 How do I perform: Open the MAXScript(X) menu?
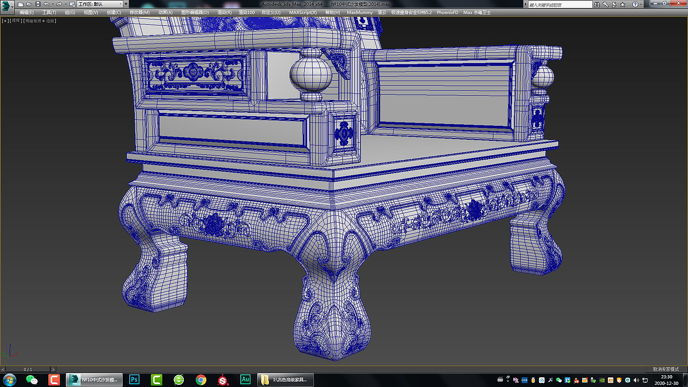coord(303,12)
